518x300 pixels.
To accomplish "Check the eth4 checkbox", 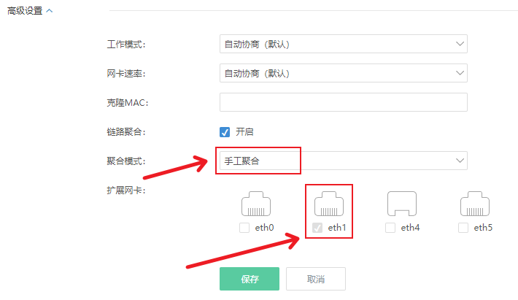I will click(390, 228).
